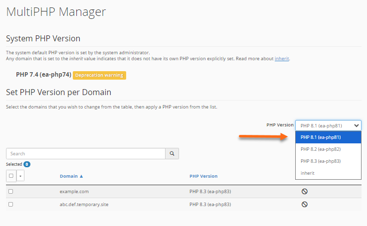Screen dimensions: 367x226
Task: Click the Deprecation warning badge
Action: pyautogui.click(x=99, y=75)
